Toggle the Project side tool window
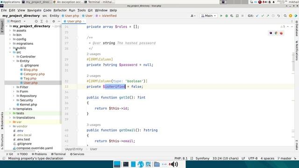Viewport: 299px width, 168px height. (x=2, y=26)
